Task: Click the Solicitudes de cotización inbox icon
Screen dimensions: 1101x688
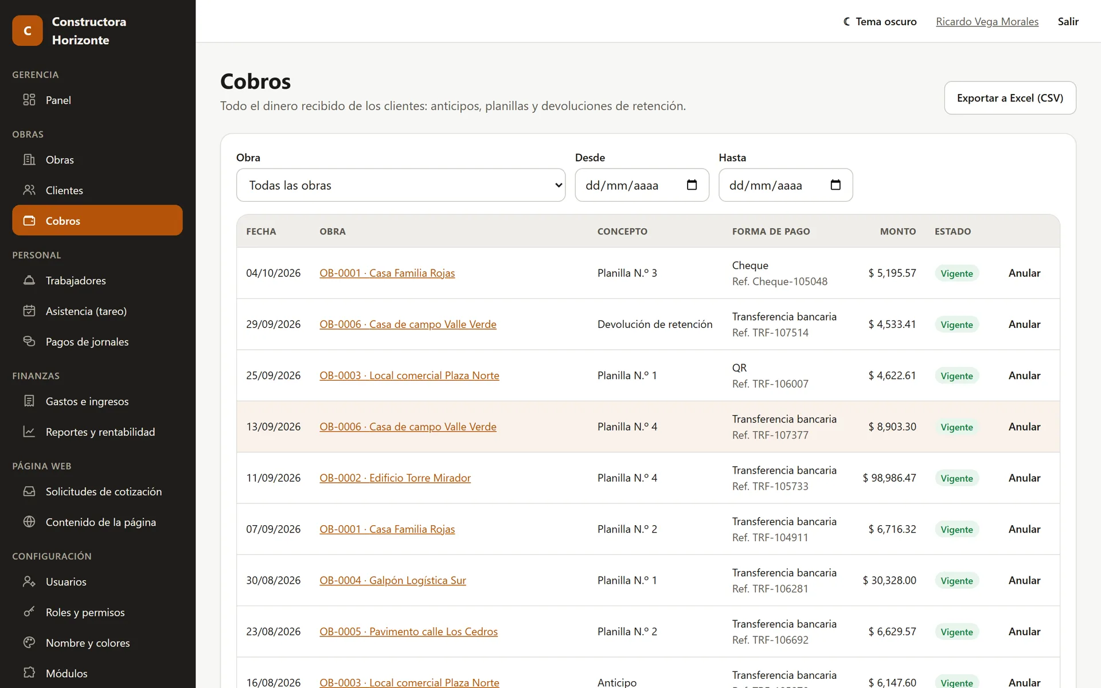Action: (x=29, y=491)
